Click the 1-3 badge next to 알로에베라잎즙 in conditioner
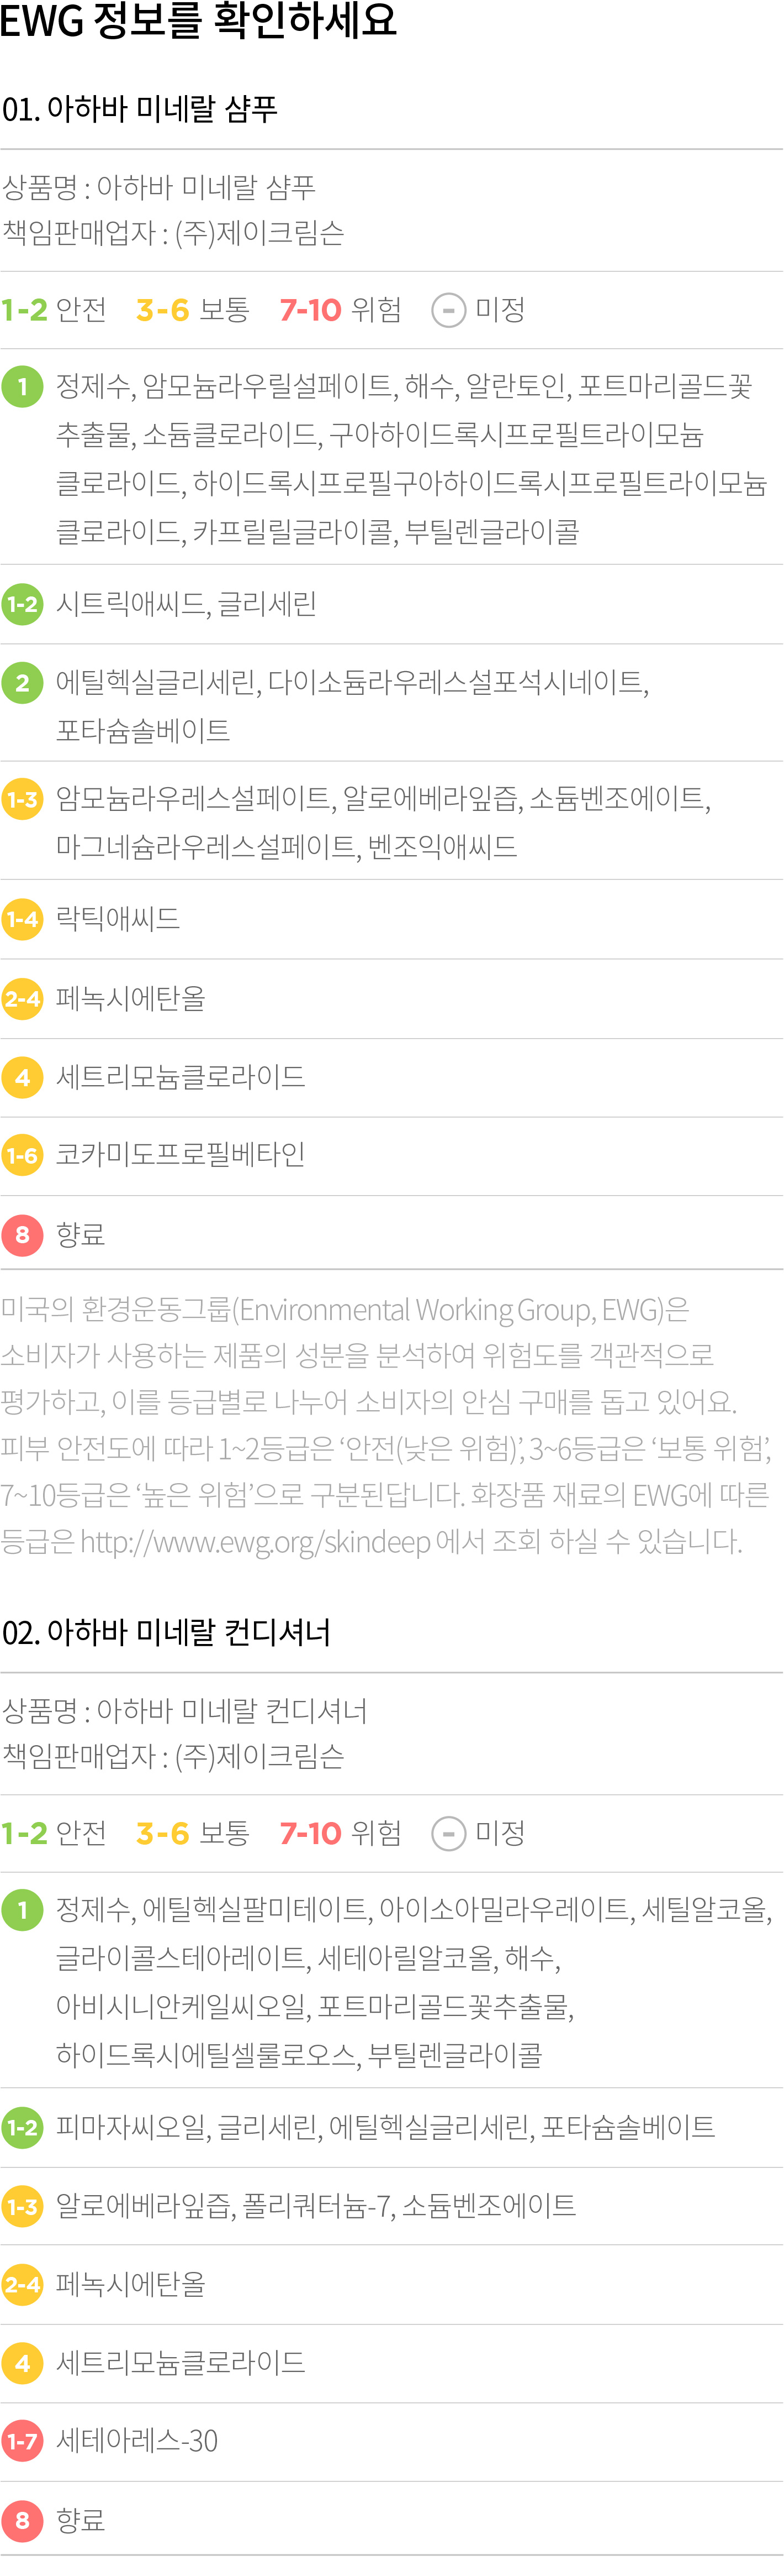The height and width of the screenshot is (2576, 784). coord(22,2206)
